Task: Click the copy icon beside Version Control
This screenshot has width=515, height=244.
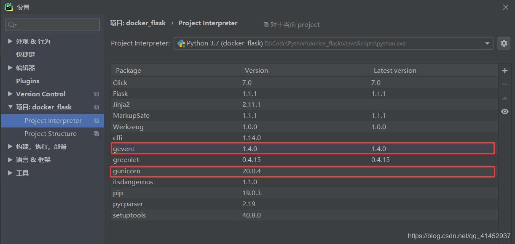Action: (96, 94)
